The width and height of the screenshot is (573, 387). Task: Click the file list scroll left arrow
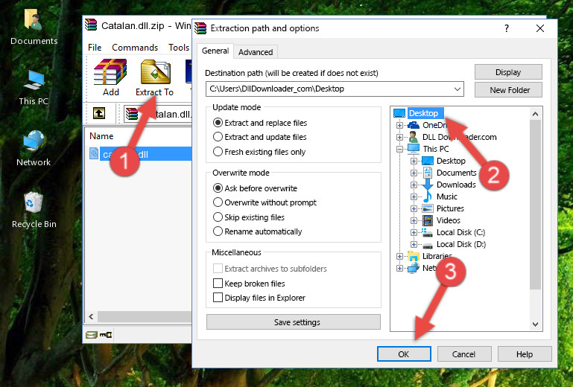(92, 316)
